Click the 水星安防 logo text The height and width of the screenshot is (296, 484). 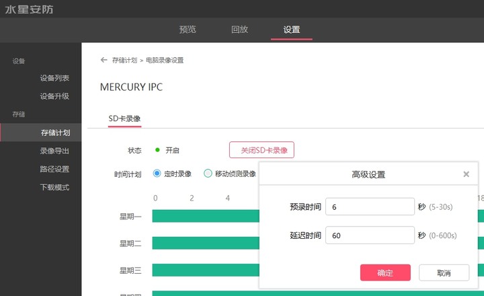coord(29,9)
